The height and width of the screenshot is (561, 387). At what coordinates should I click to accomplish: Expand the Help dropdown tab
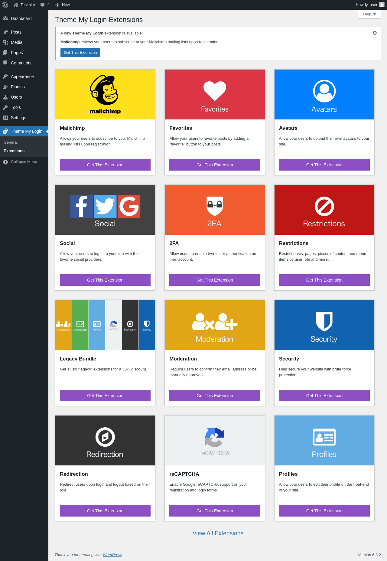tap(369, 14)
